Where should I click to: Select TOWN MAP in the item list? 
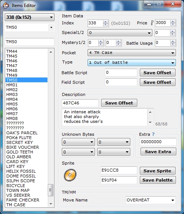point(26,190)
